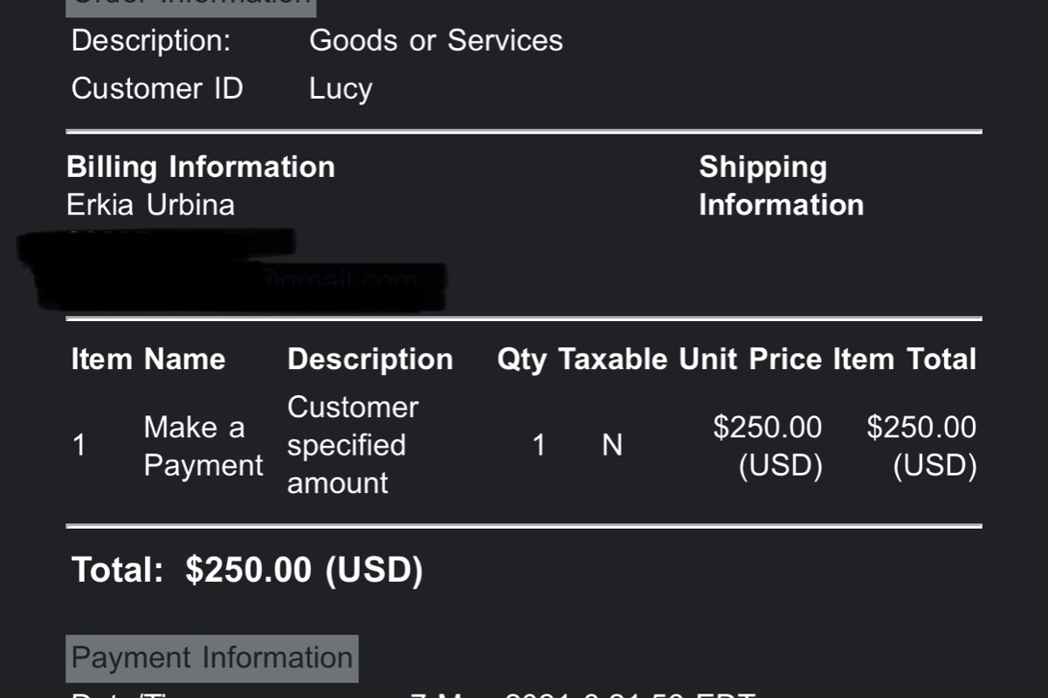
Task: Select the Billing Information heading
Action: pyautogui.click(x=201, y=167)
